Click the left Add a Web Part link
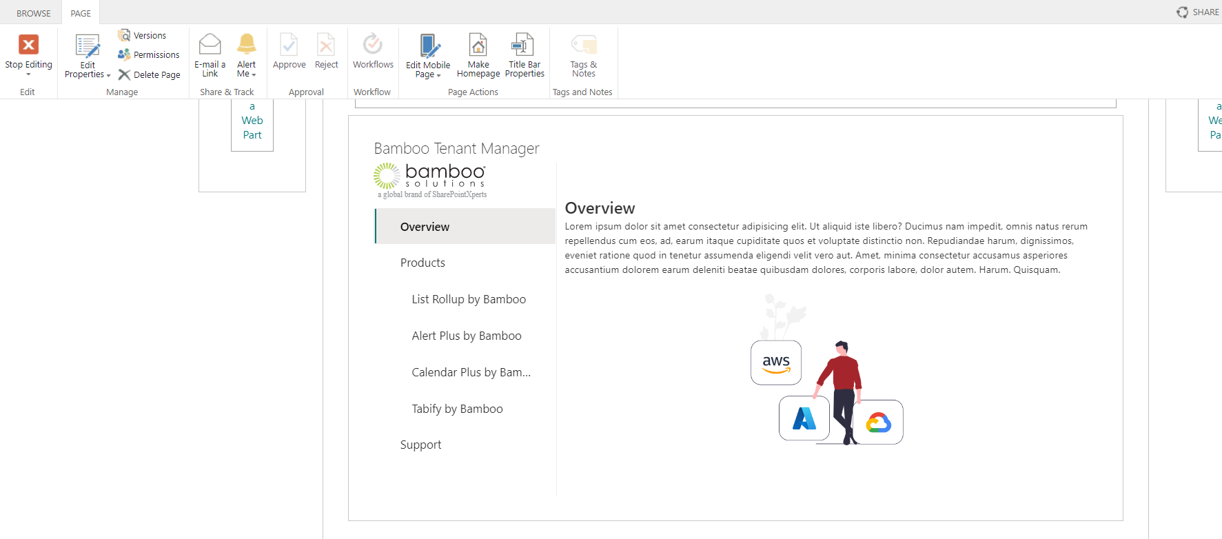This screenshot has height=539, width=1222. coord(252,121)
